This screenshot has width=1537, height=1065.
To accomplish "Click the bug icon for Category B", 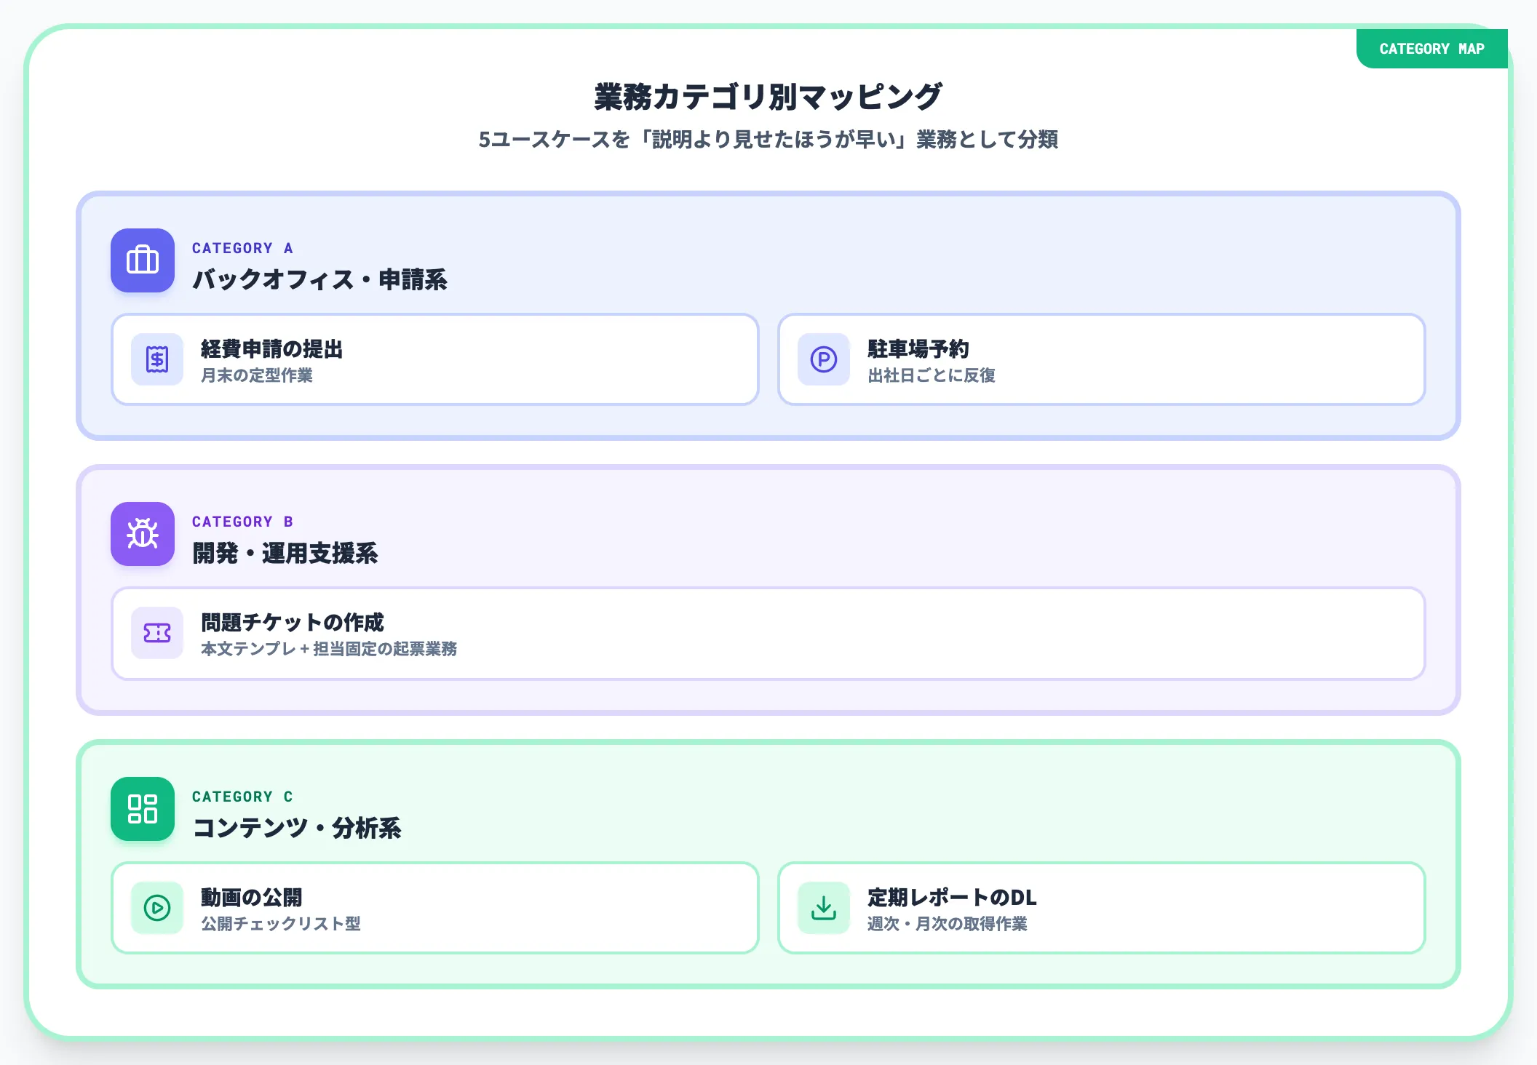I will 143,534.
